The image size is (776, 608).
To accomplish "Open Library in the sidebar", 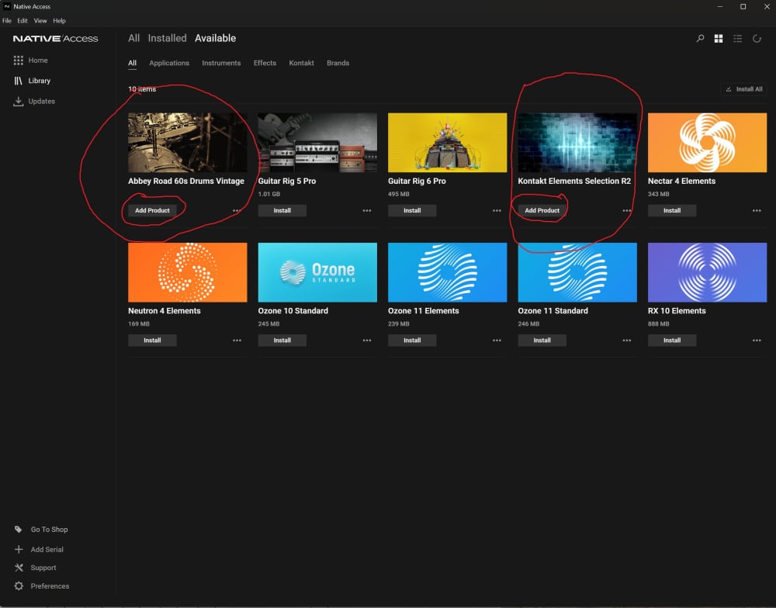I will (32, 81).
